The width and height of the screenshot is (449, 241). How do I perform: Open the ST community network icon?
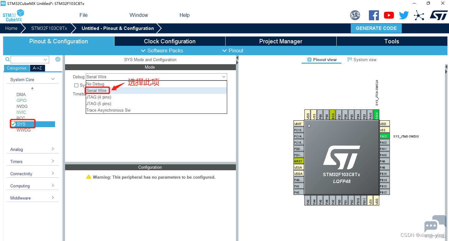[x=419, y=15]
